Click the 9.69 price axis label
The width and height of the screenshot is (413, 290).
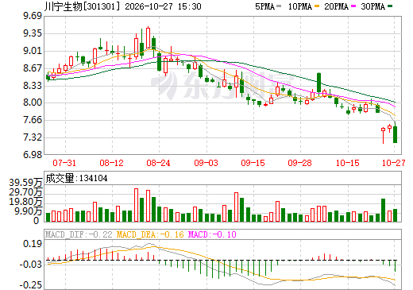click(33, 16)
